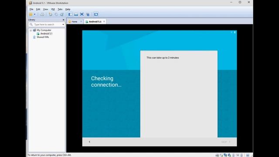The width and height of the screenshot is (279, 157).
Task: Click the 'Checking connection...' heading
Action: 106,82
